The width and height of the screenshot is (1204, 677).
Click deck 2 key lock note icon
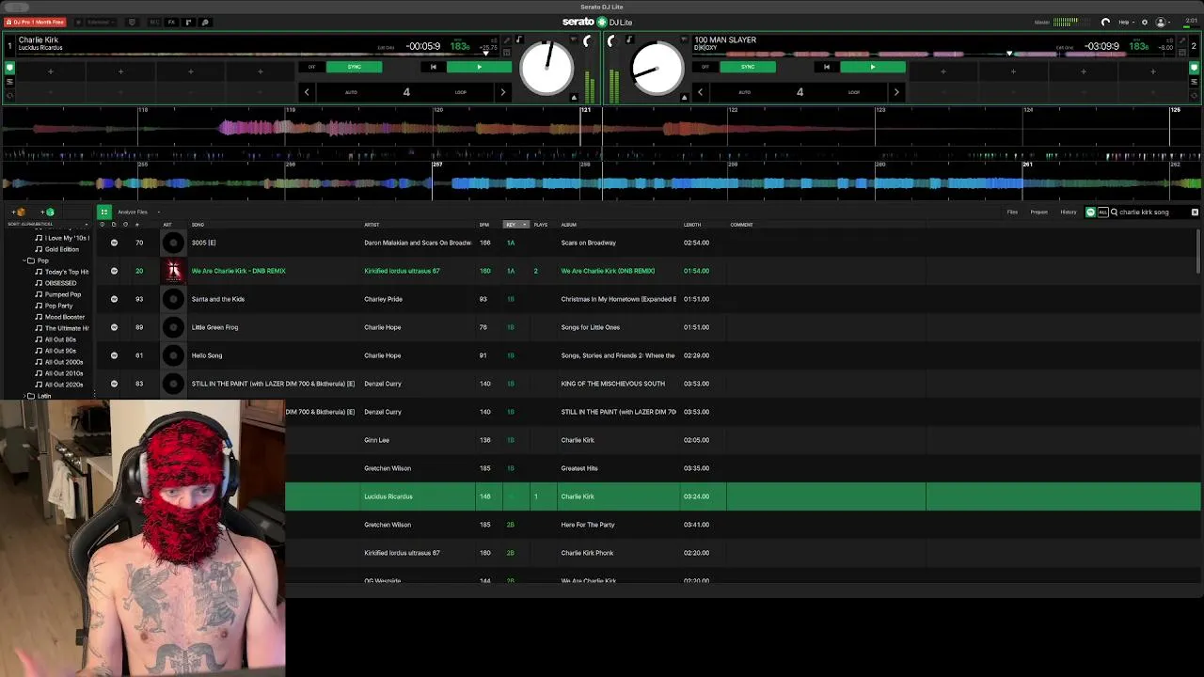click(629, 40)
